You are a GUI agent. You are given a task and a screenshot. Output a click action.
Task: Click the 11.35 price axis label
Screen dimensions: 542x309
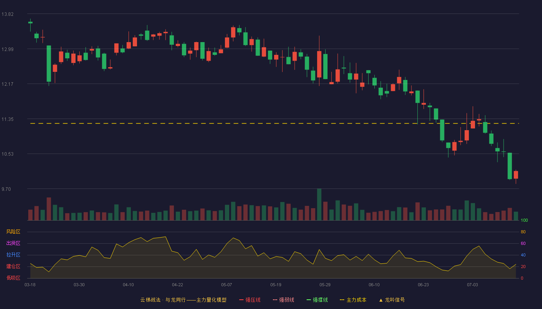8,119
